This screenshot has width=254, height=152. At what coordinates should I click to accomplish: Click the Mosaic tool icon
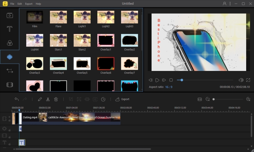(x=87, y=99)
